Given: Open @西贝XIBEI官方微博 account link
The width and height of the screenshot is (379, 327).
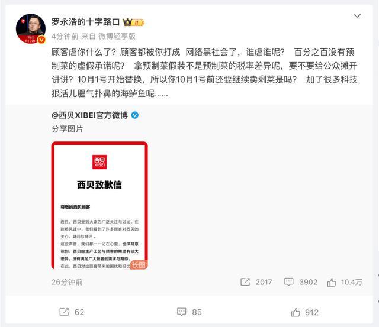Looking at the screenshot, I should 89,115.
